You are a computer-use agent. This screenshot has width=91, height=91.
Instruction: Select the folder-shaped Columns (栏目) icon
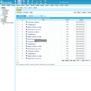[24, 2]
